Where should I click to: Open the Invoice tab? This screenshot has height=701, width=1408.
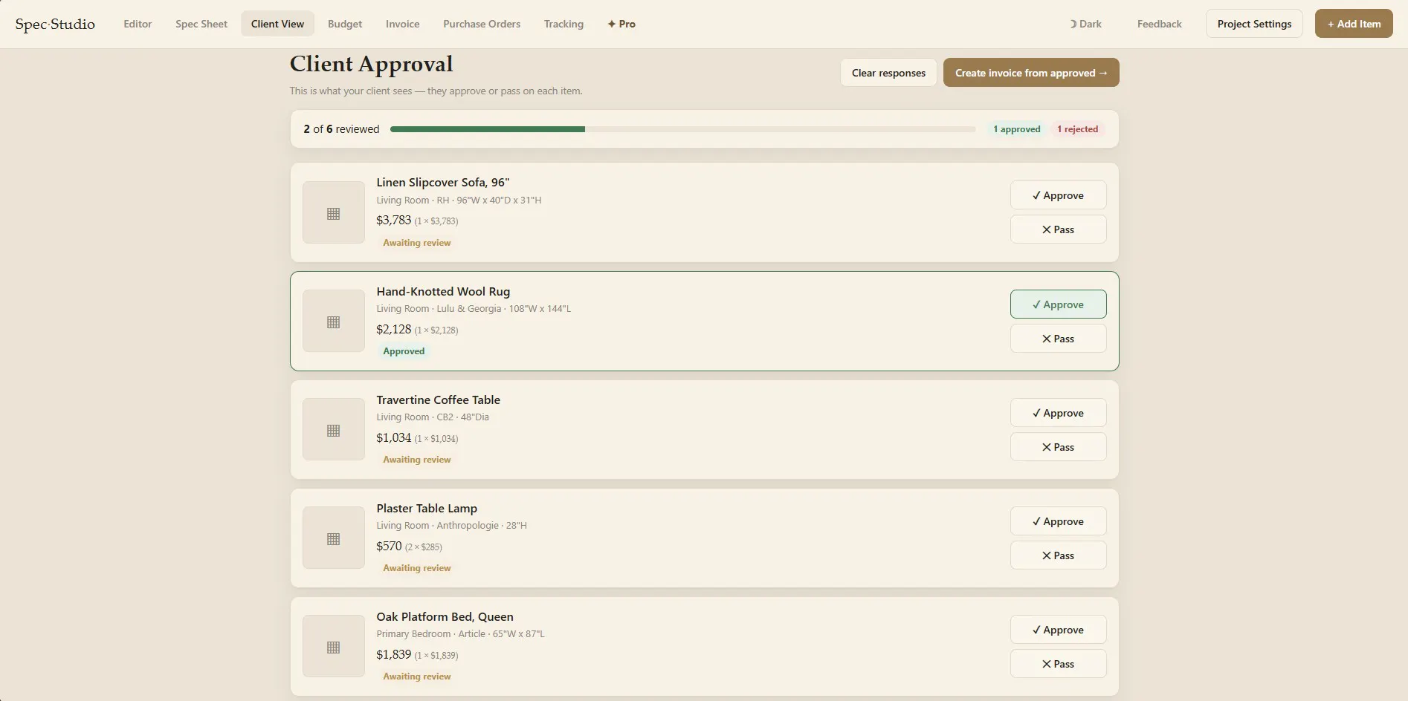coord(402,24)
